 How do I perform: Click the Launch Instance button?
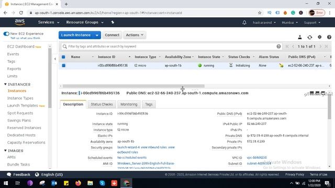[76, 35]
